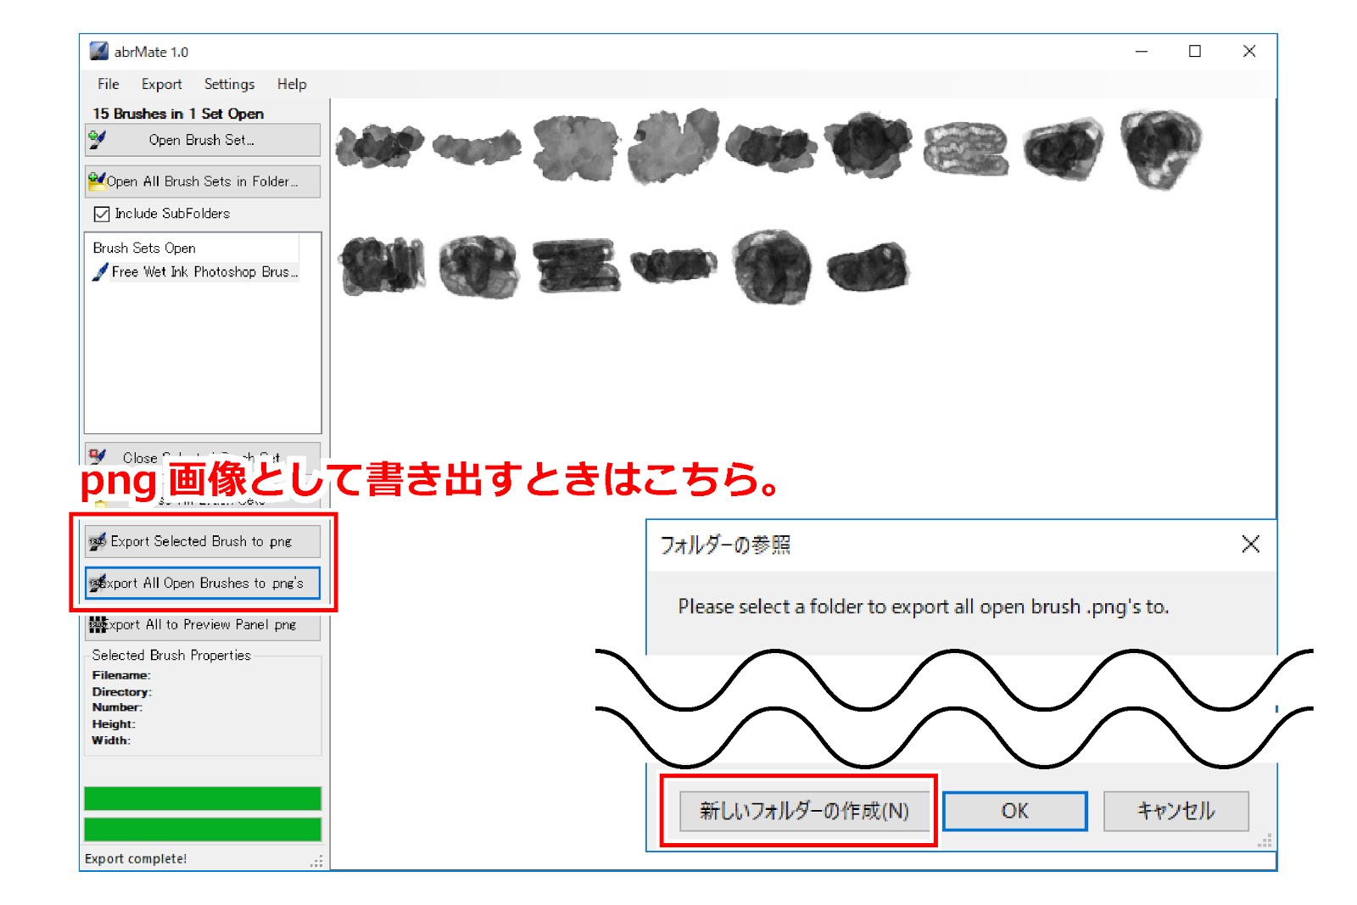1357x905 pixels.
Task: Select the first brush thumbnail in top row
Action: (379, 146)
